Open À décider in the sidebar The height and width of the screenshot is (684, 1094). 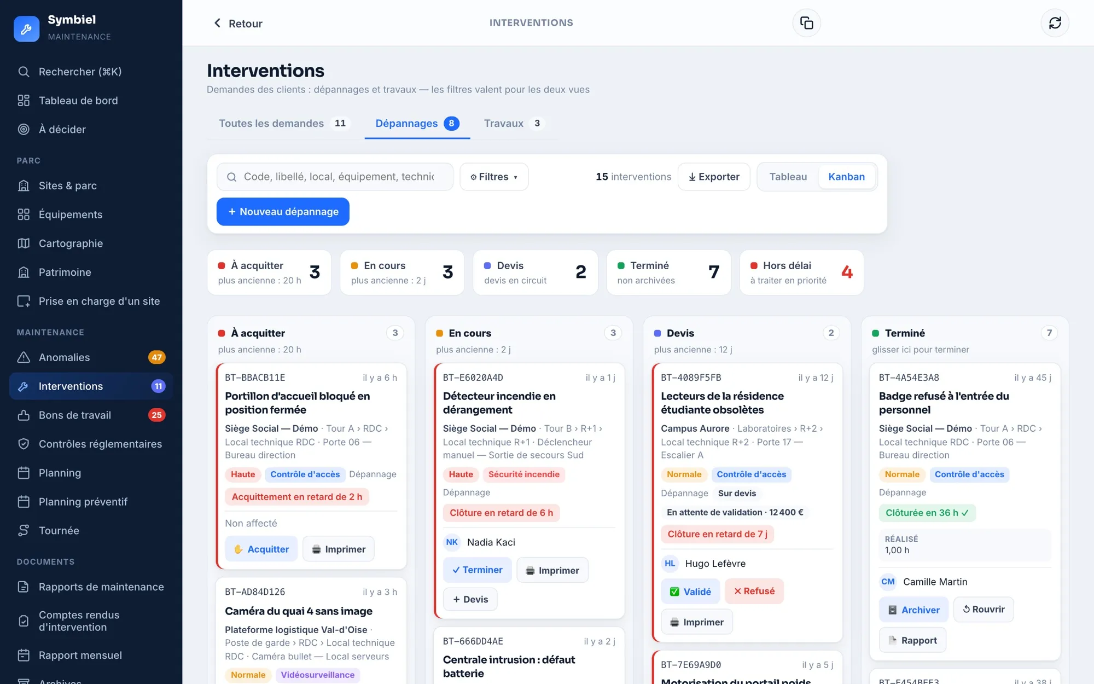[x=91, y=130]
